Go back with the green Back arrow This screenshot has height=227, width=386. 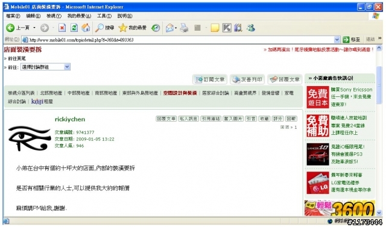click(10, 28)
